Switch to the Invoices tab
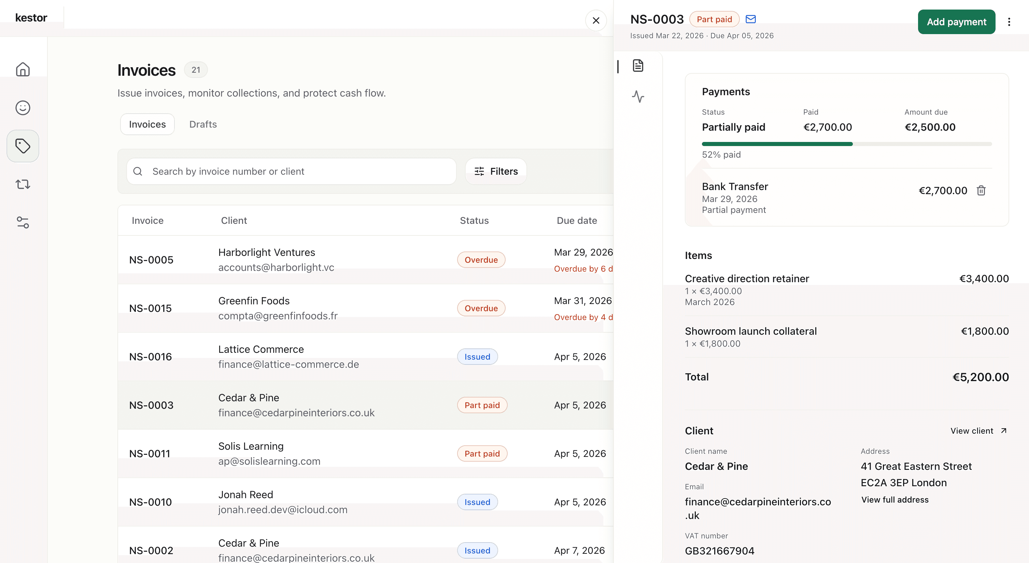 pyautogui.click(x=147, y=124)
